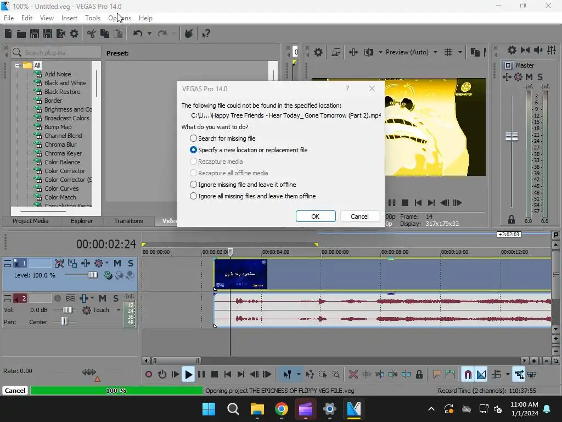Click the Delete red X icon
This screenshot has height=422, width=562.
point(353,375)
